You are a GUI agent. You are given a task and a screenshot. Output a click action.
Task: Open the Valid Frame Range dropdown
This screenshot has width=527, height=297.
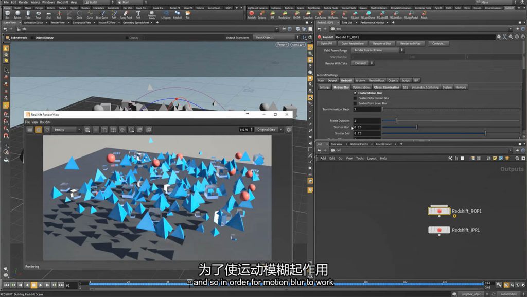click(x=377, y=50)
